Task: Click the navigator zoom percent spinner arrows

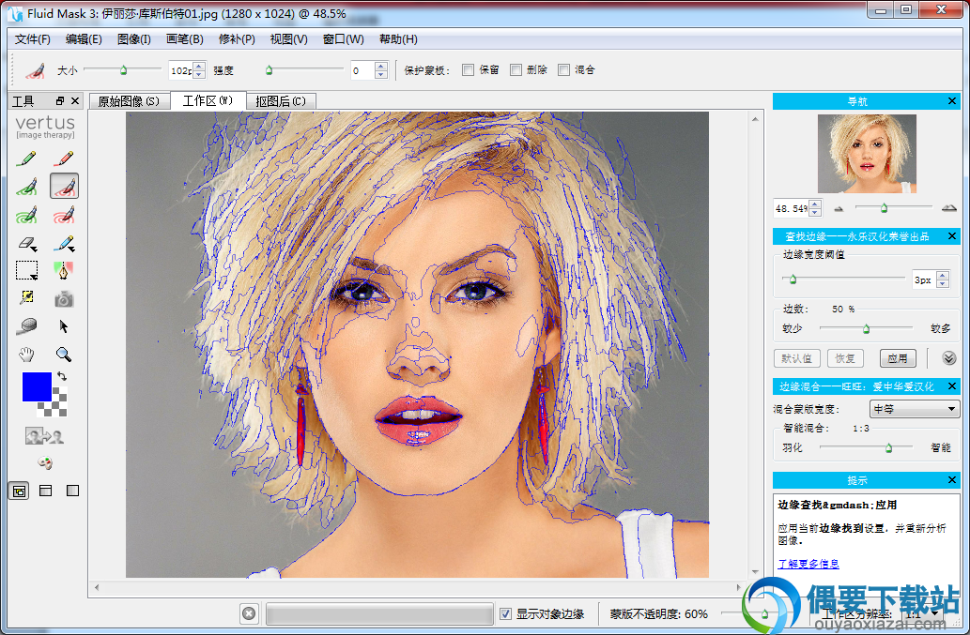Action: coord(815,209)
